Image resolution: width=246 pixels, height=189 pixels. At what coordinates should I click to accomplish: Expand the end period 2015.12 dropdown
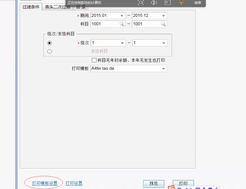coord(164,15)
